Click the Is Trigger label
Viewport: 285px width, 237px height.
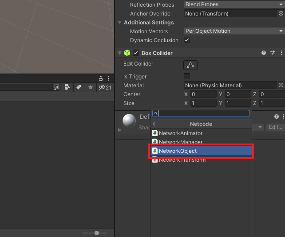[135, 77]
